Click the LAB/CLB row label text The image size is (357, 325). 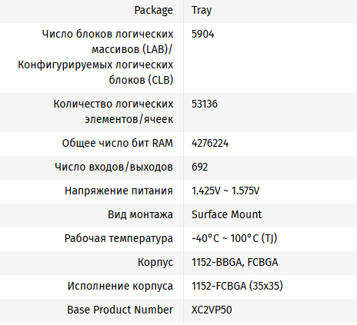click(x=95, y=57)
